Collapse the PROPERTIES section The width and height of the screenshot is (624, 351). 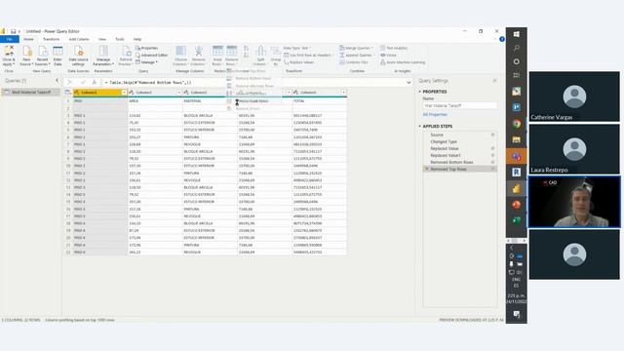[x=420, y=92]
